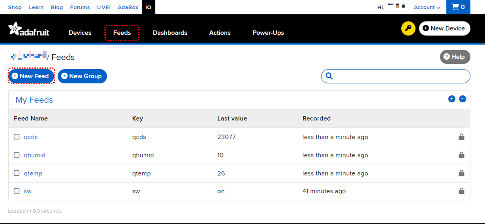Open the AdaBox link
Viewport: 485px width, 224px height.
[128, 7]
